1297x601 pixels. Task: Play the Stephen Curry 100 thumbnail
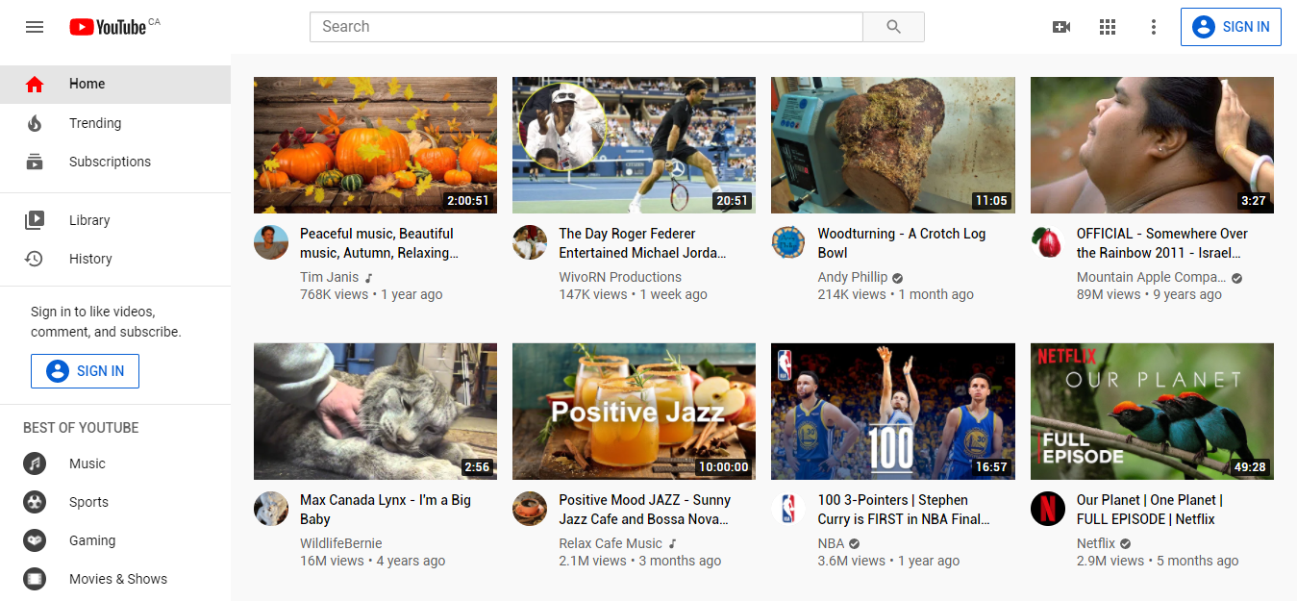[893, 412]
